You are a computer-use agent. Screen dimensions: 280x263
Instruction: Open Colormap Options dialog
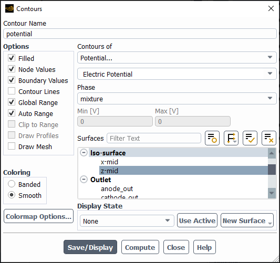coord(38,216)
